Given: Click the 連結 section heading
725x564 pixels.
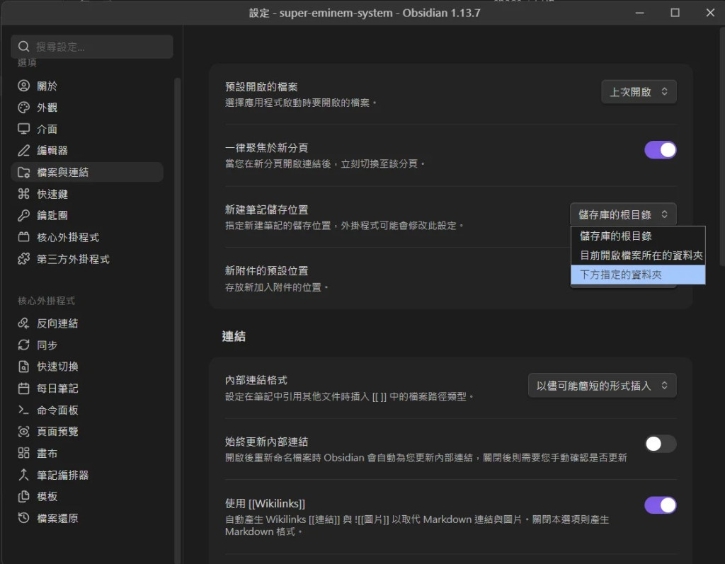Looking at the screenshot, I should (x=234, y=336).
